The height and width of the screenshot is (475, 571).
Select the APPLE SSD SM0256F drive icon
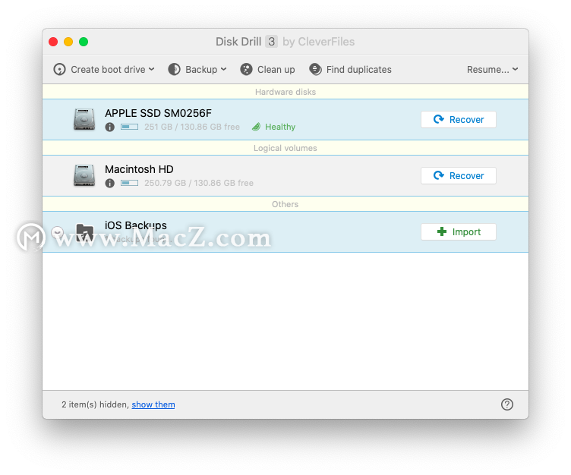pos(84,119)
